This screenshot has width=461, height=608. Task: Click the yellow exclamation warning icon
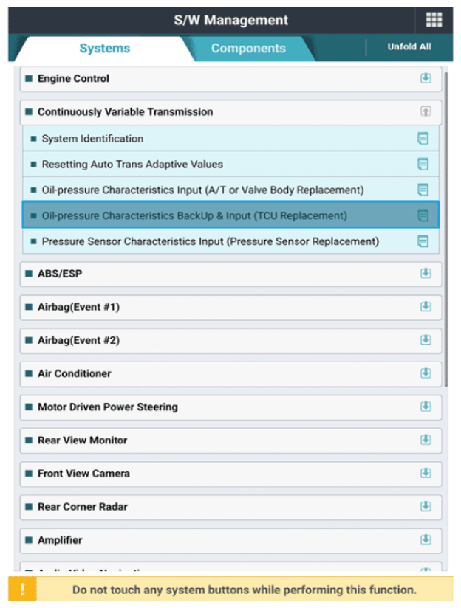coord(22,589)
